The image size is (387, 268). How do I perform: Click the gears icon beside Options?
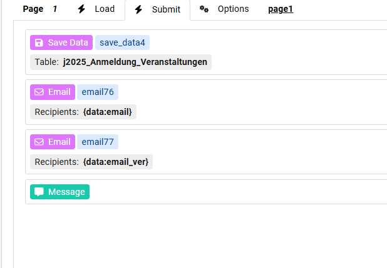204,9
